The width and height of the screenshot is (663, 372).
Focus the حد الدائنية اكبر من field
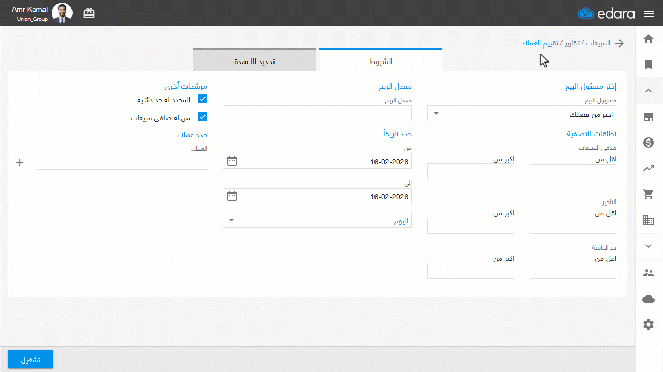471,271
